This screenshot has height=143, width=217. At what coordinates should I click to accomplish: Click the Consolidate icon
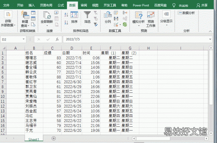click(x=125, y=13)
